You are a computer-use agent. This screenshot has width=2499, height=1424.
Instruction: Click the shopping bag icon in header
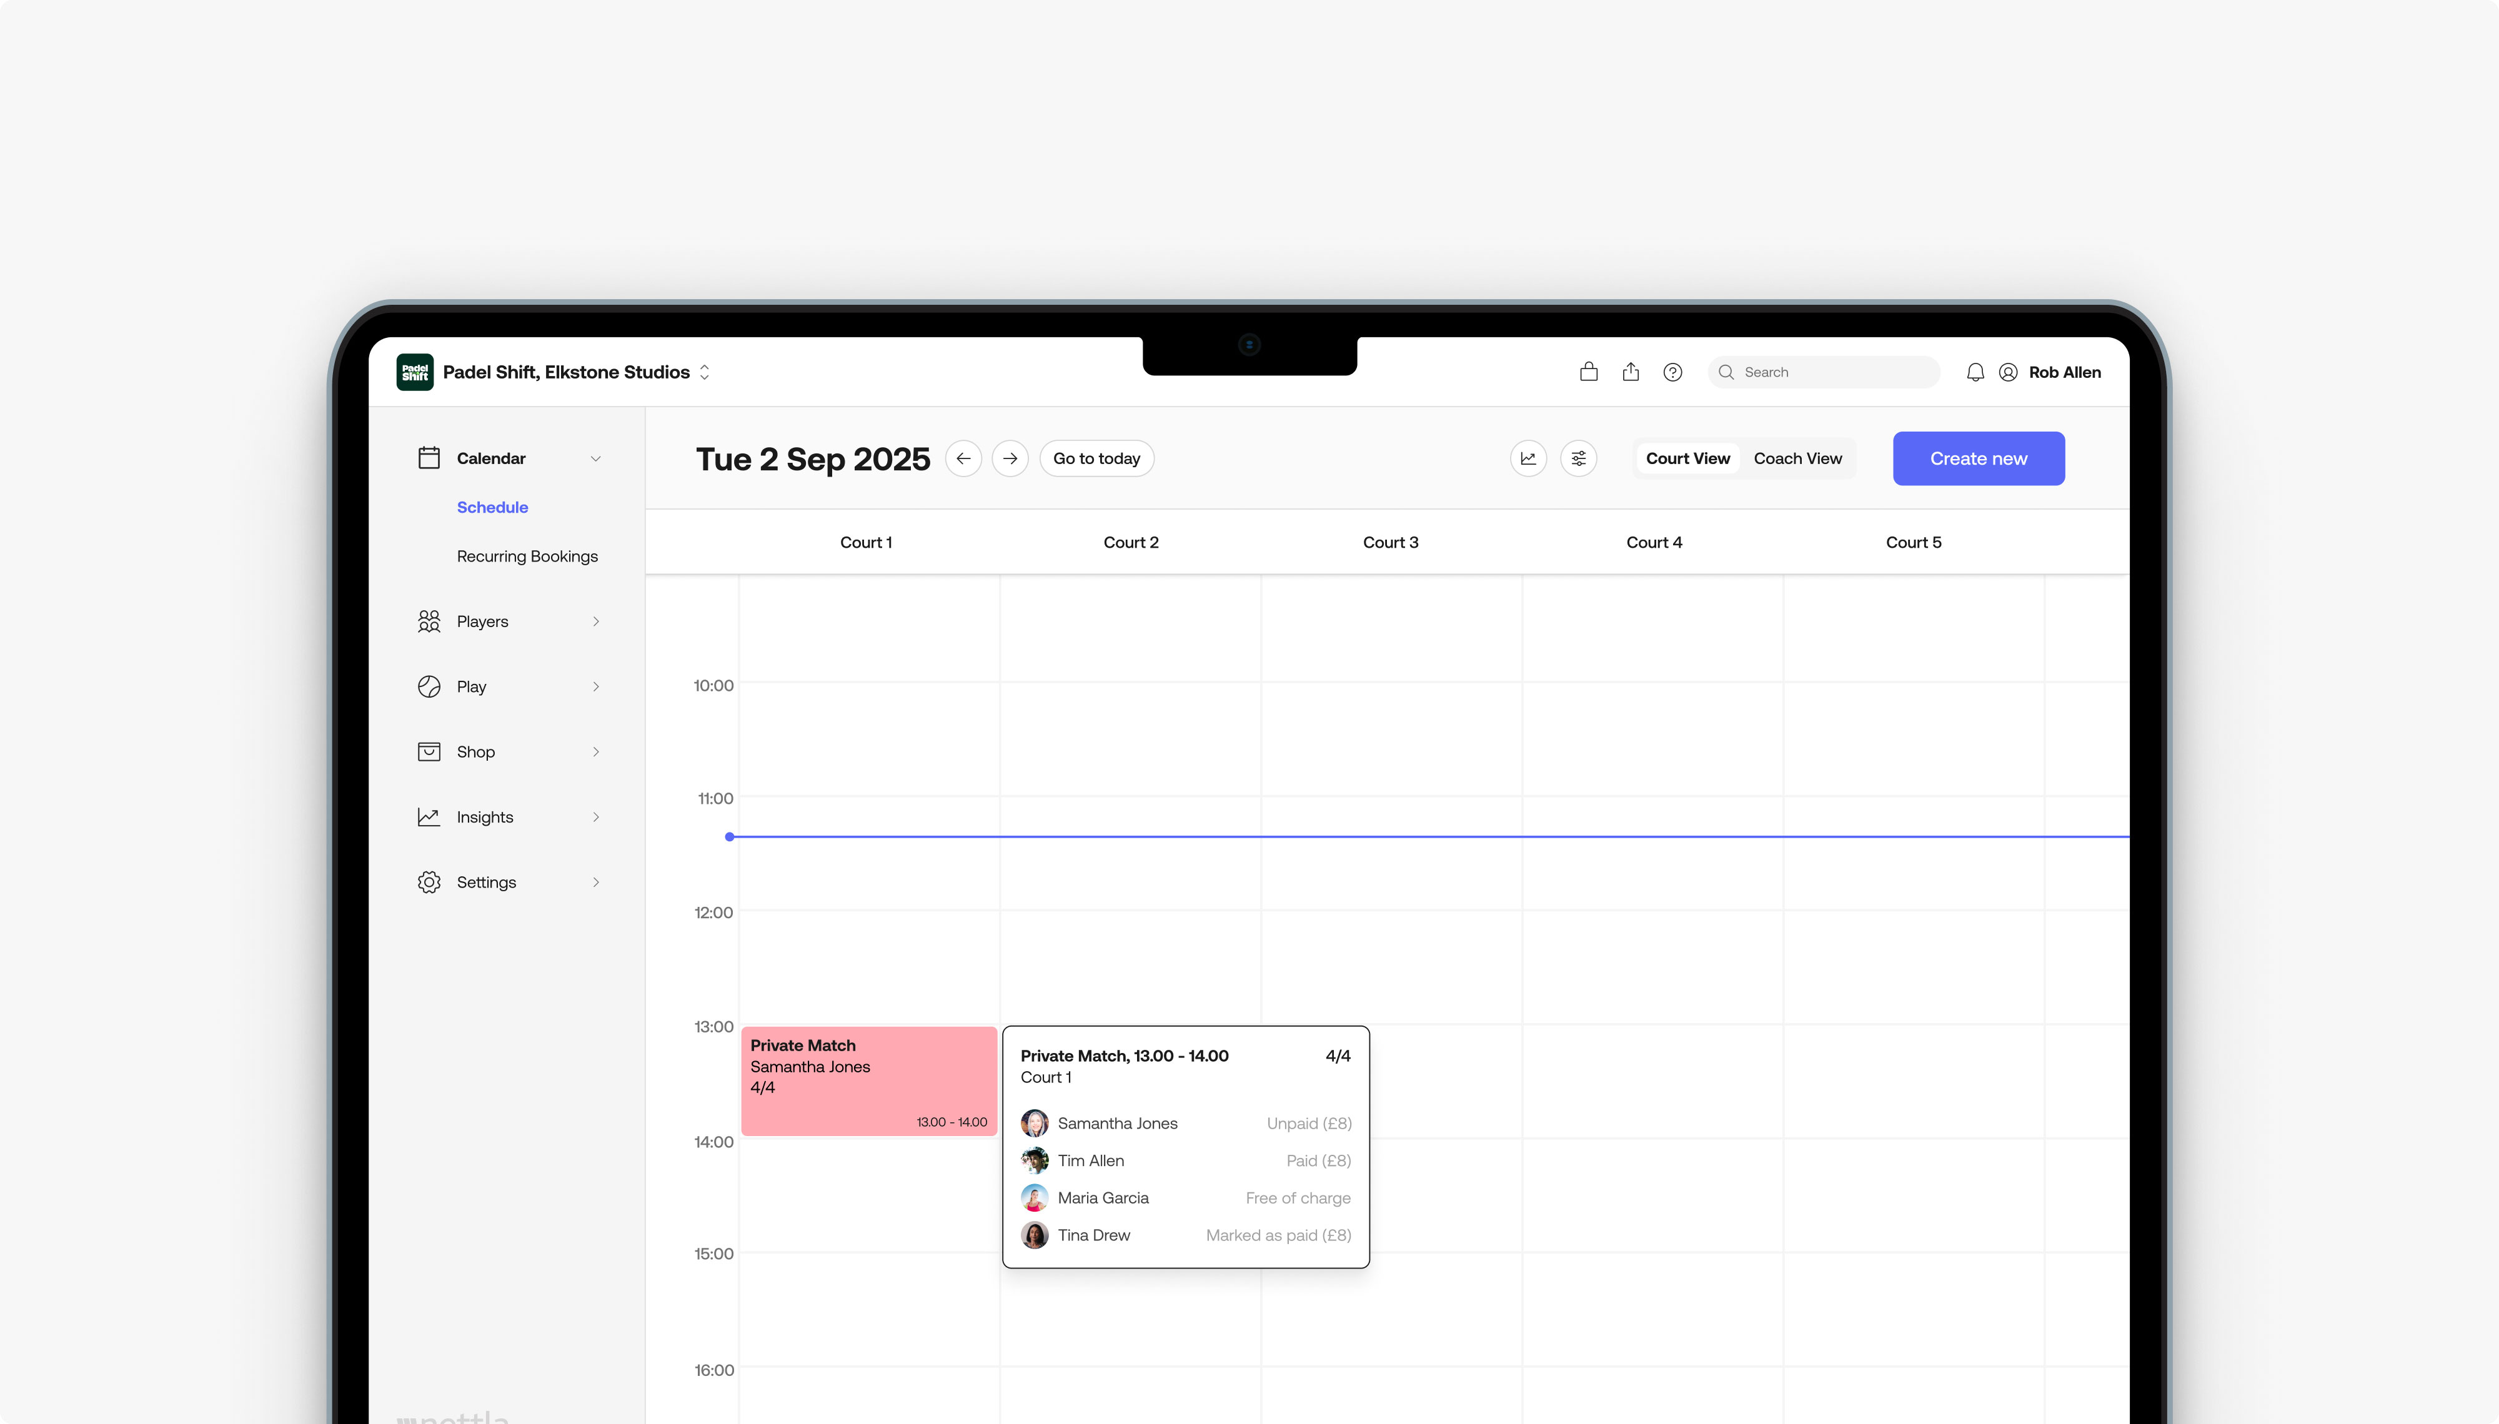[x=1588, y=372]
